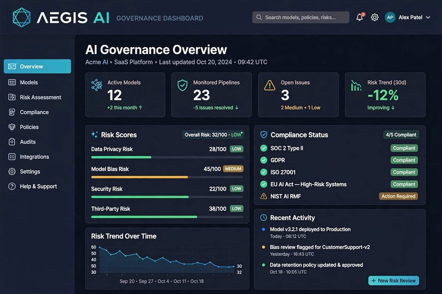Screen dimensions: 442x294
Task: Click the NIST AI RMF warning icon
Action: tap(264, 196)
